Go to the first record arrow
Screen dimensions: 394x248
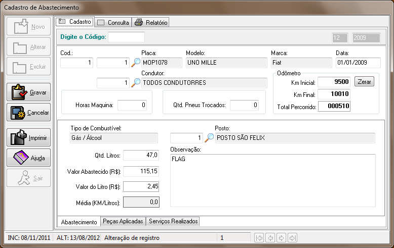pos(259,237)
